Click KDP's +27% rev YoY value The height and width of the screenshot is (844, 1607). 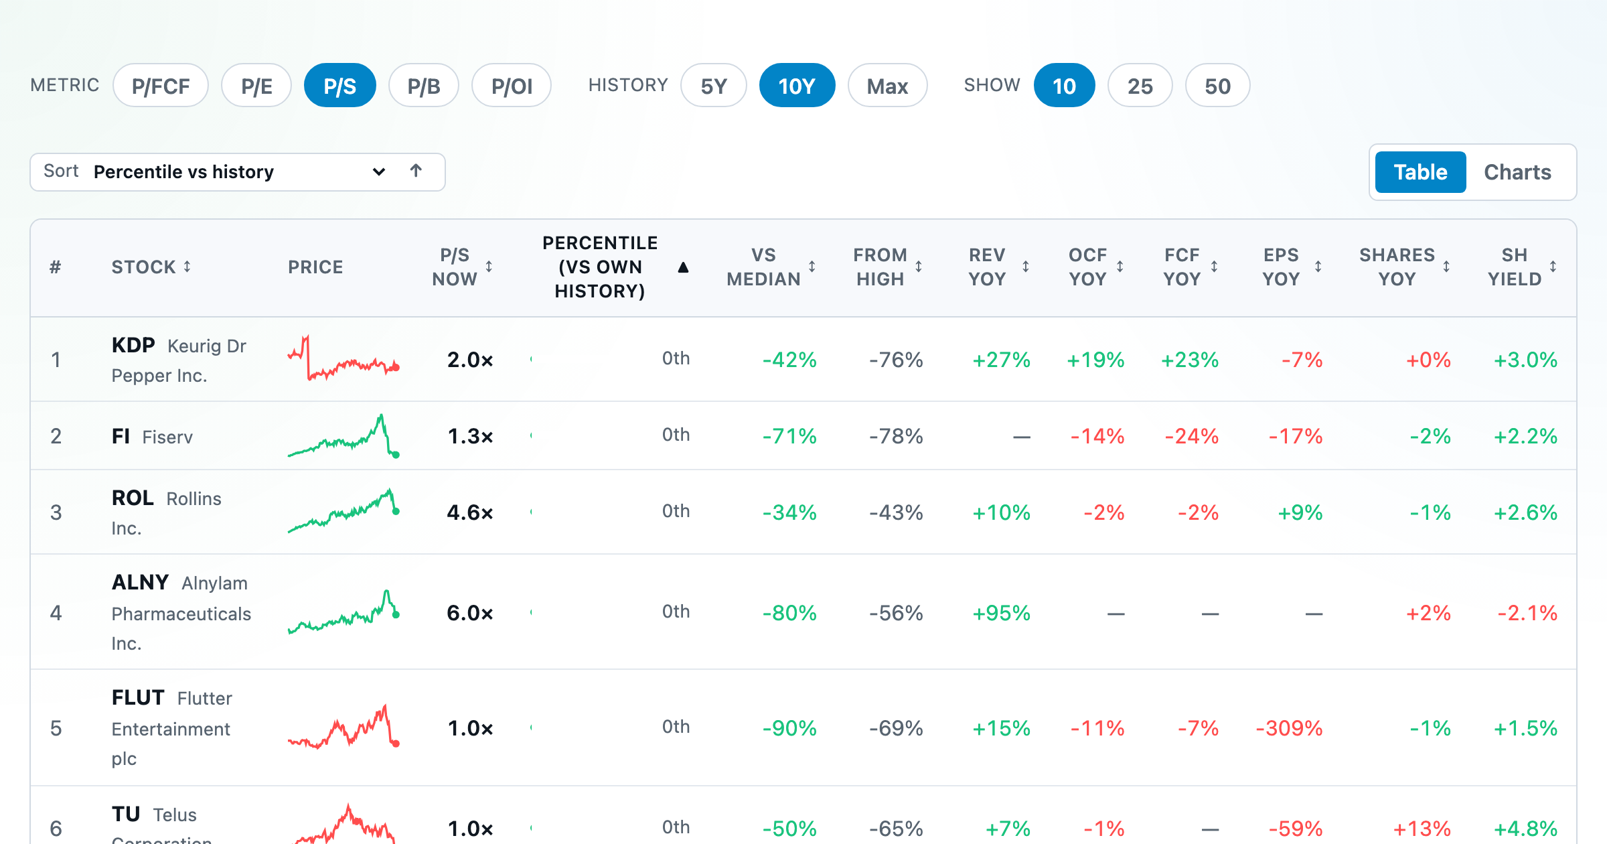tap(1001, 360)
